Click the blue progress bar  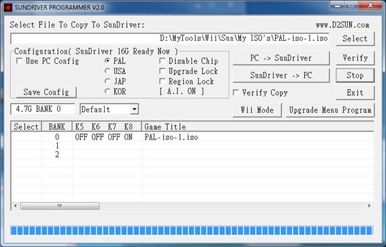coord(192,231)
